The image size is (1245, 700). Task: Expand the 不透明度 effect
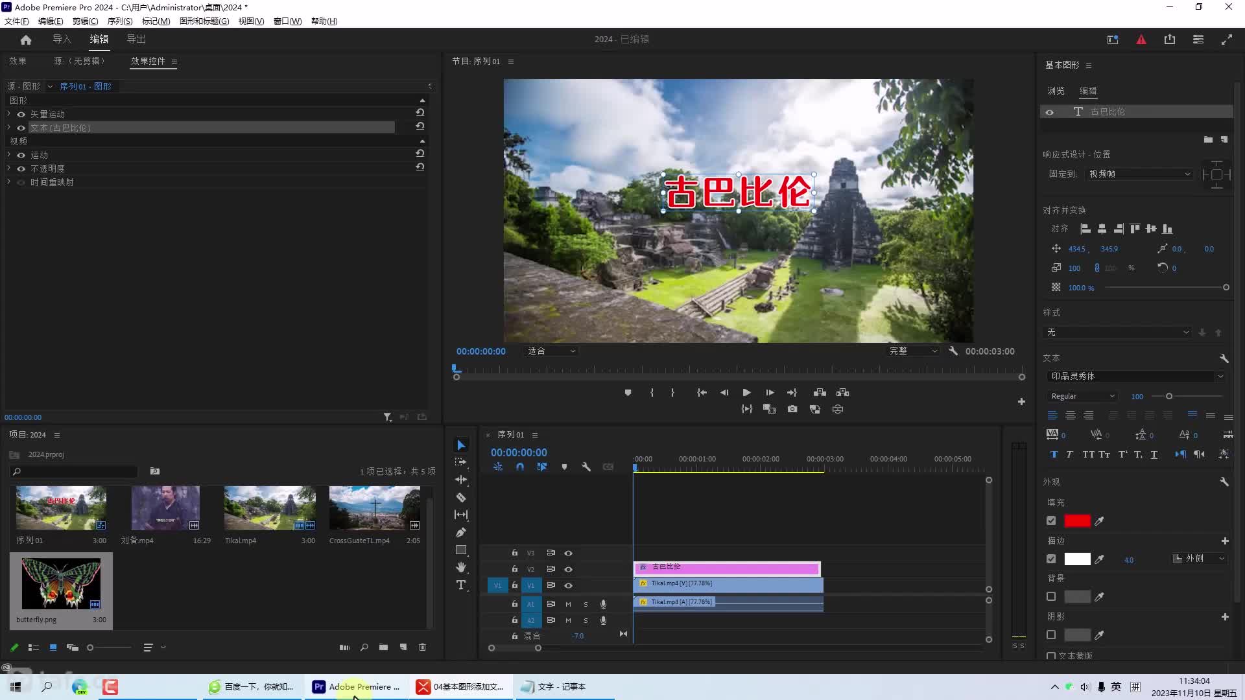pos(9,169)
